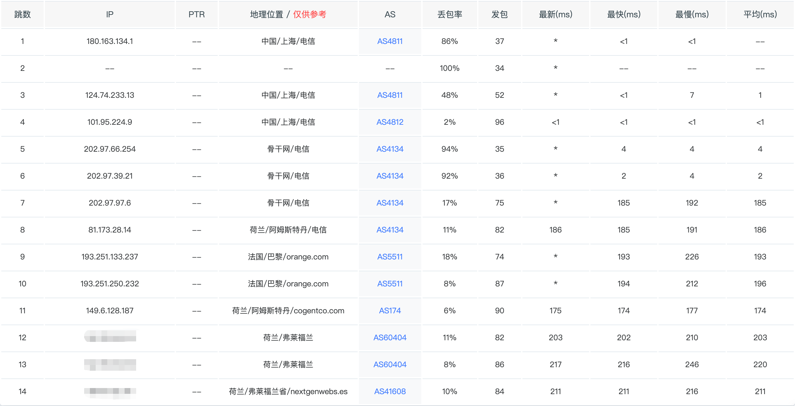Open AS5511 link for 193.251.250.232
This screenshot has width=795, height=406.
tap(390, 284)
